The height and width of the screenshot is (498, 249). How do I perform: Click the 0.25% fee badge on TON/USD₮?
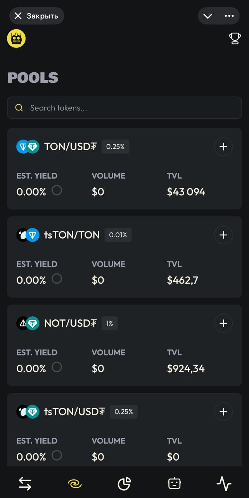pyautogui.click(x=115, y=147)
